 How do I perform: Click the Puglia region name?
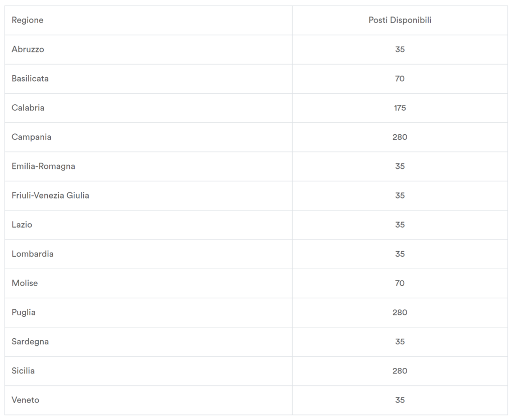24,312
